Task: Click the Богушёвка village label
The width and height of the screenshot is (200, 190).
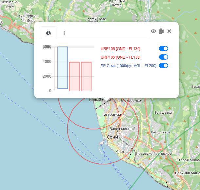Action: click(163, 112)
